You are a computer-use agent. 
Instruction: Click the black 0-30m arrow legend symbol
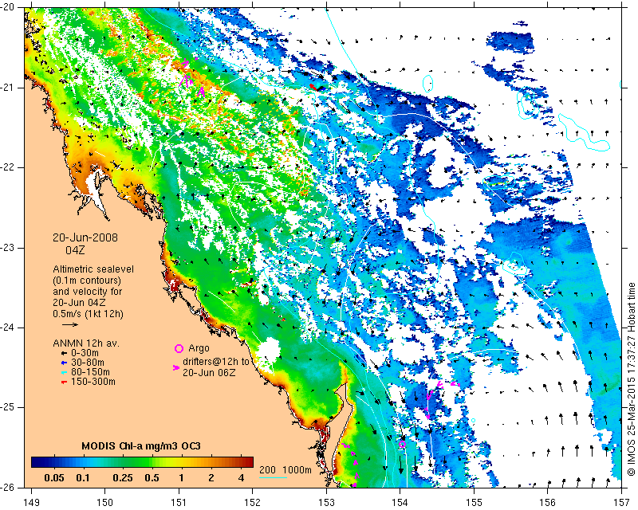click(64, 352)
